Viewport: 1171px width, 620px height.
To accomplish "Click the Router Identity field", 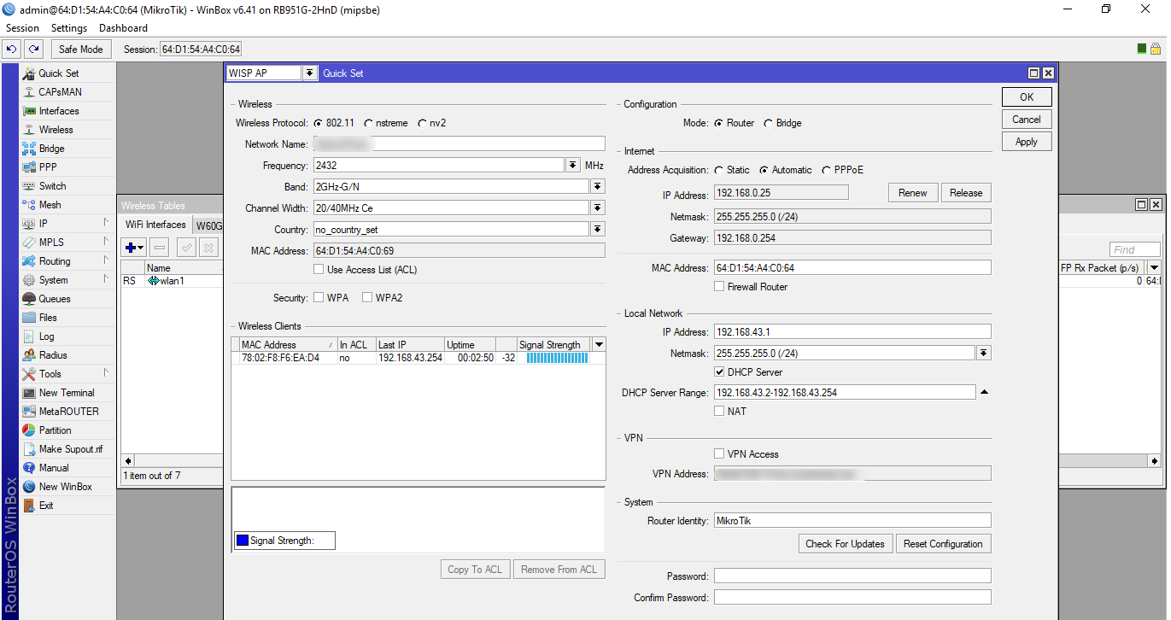I will (852, 521).
